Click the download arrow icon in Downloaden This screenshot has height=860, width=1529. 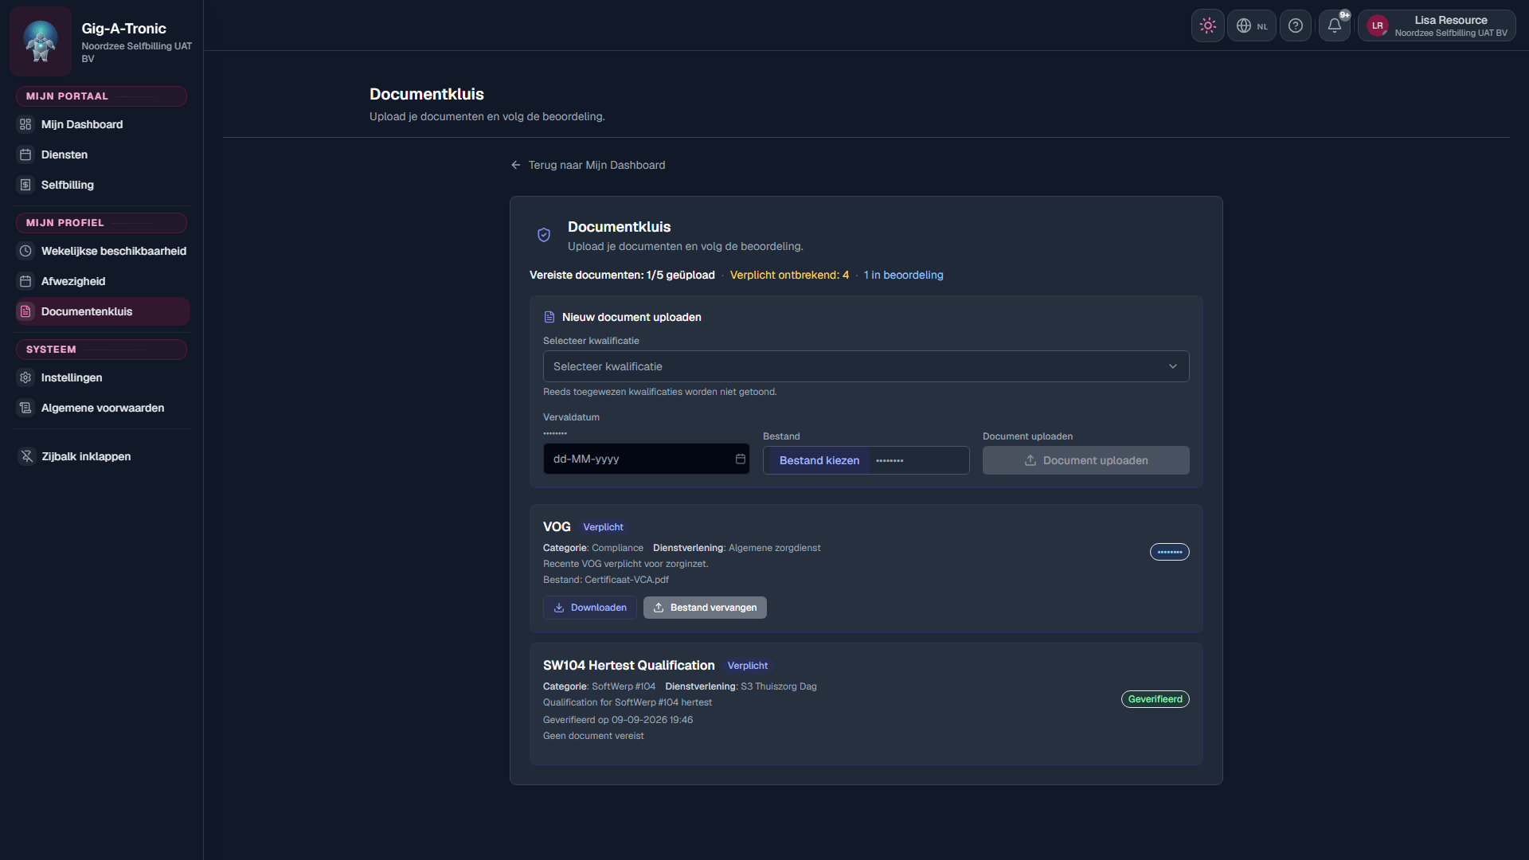point(559,608)
